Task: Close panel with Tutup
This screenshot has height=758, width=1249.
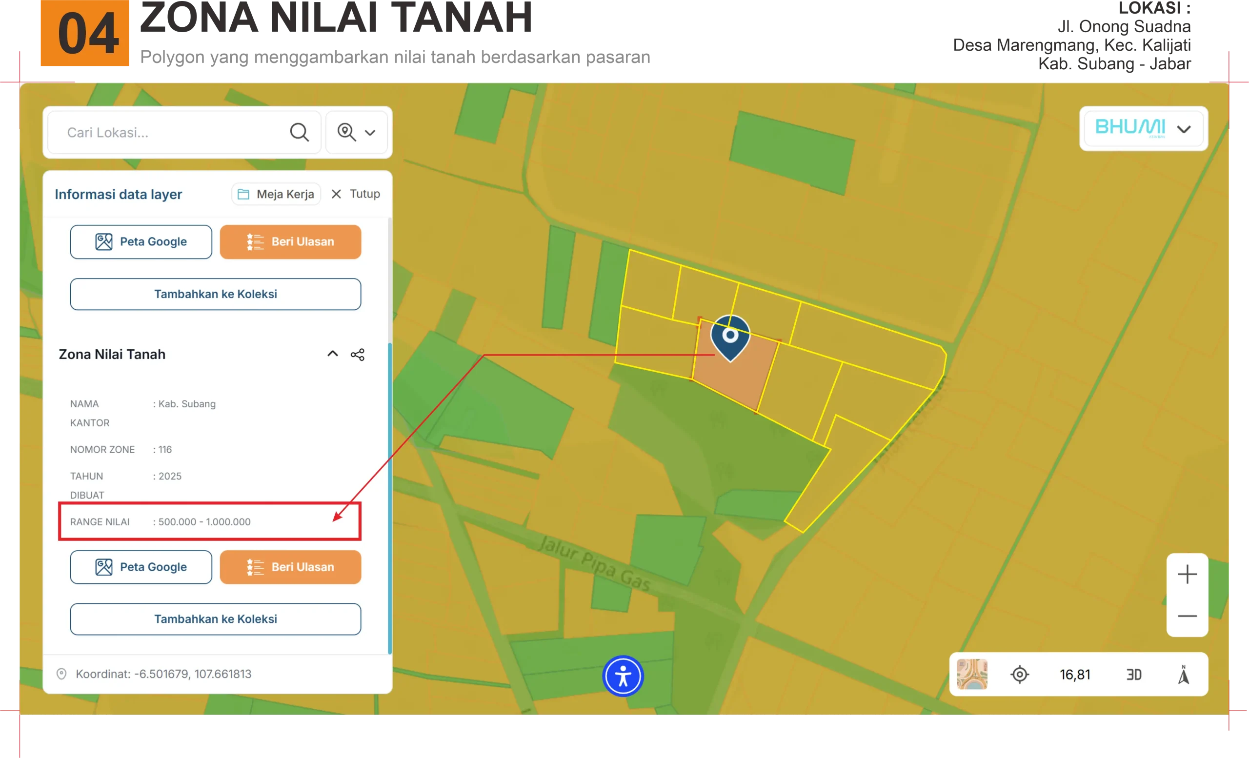Action: tap(355, 194)
